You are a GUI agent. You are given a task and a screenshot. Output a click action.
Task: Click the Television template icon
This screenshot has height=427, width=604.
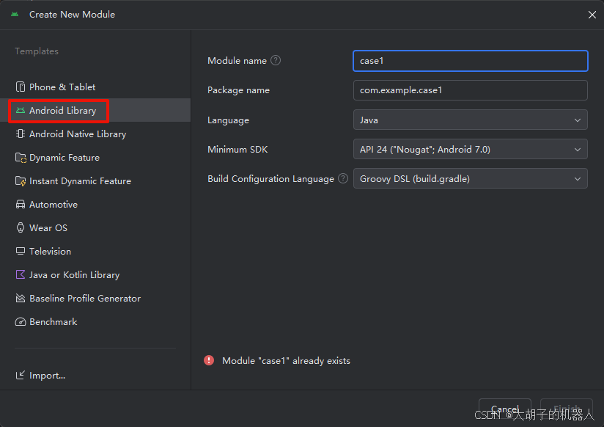(x=21, y=252)
